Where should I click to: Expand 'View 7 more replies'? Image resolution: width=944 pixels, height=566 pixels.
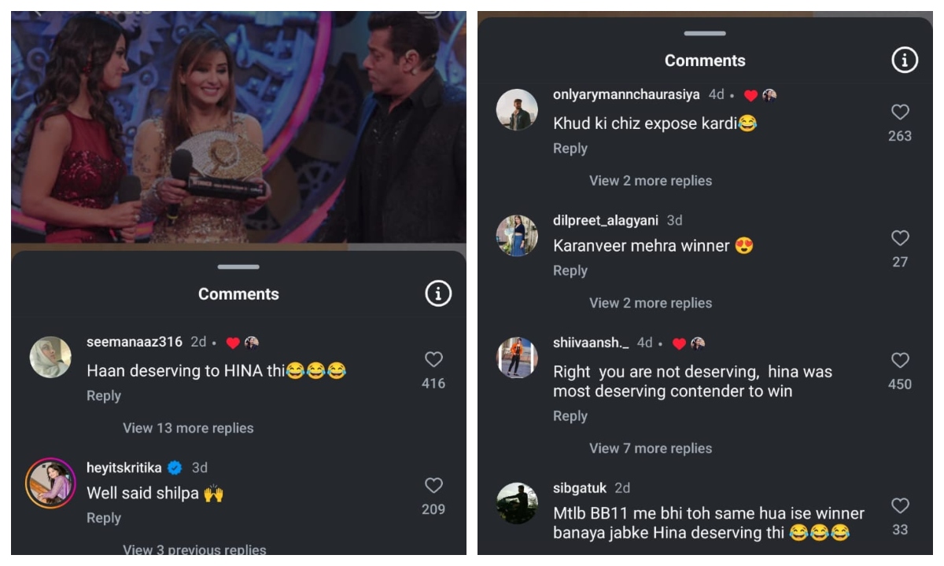point(651,449)
